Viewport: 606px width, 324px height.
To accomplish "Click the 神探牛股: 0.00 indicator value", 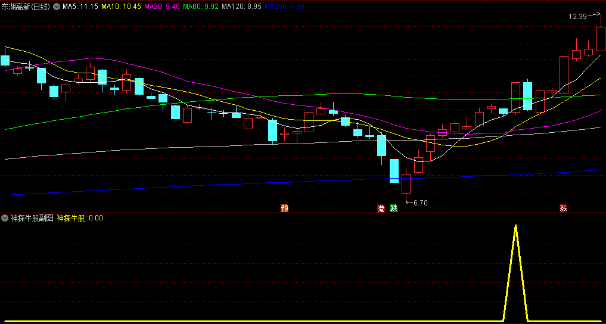I will [x=80, y=218].
